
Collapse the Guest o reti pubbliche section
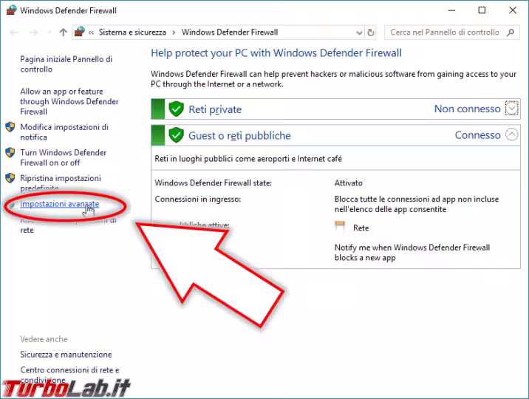tap(513, 134)
